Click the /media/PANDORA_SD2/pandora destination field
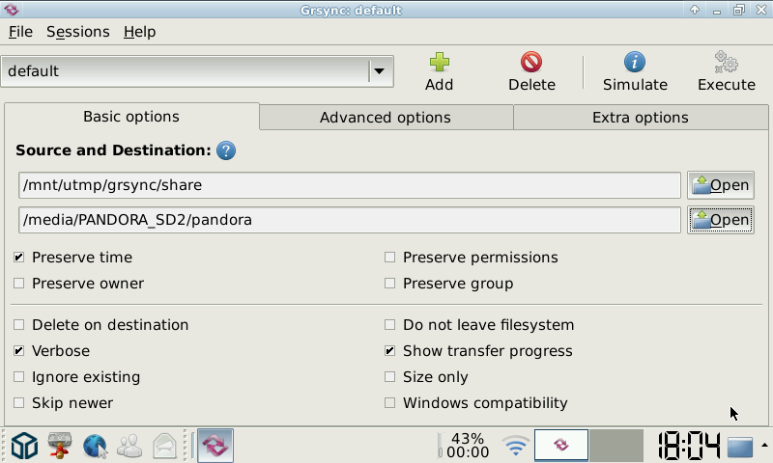Screen dimensions: 773x463 (x=350, y=220)
